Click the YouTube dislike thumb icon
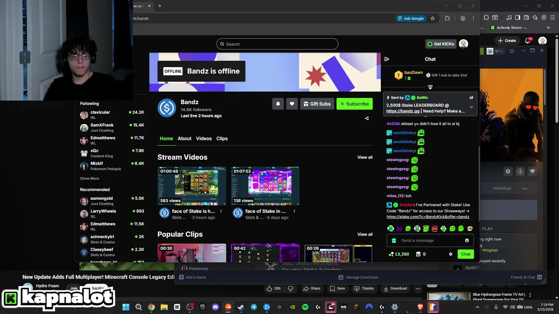Viewport: 559px width, 314px height. tap(291, 288)
